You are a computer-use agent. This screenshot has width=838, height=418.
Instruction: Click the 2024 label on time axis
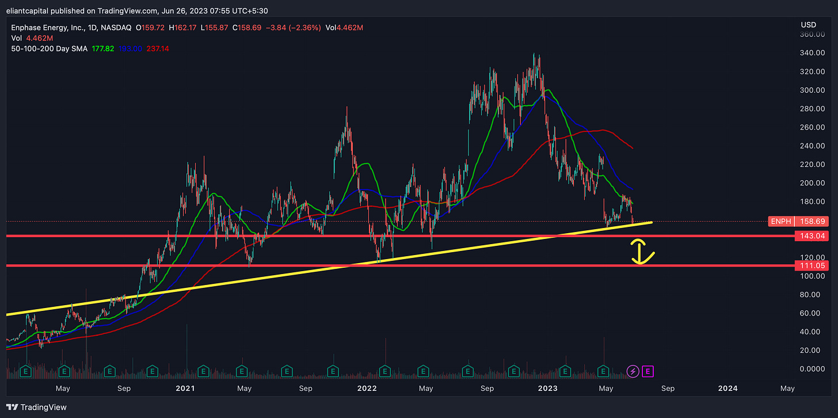(x=727, y=389)
